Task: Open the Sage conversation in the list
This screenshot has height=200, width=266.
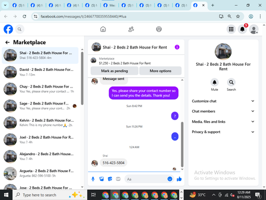Action: click(x=40, y=106)
